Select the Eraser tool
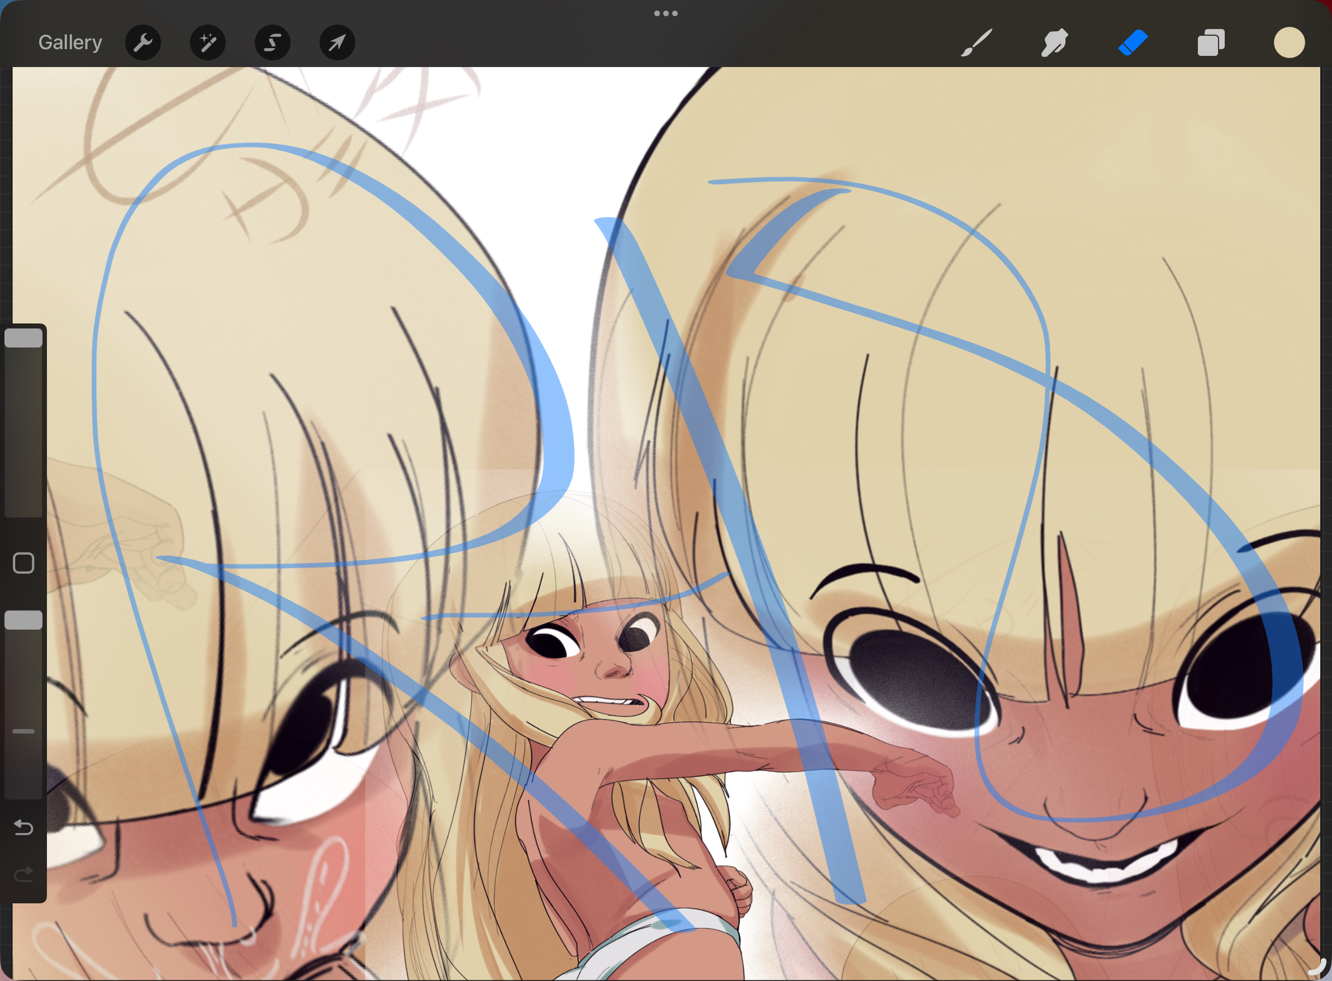Image resolution: width=1332 pixels, height=981 pixels. (x=1133, y=43)
